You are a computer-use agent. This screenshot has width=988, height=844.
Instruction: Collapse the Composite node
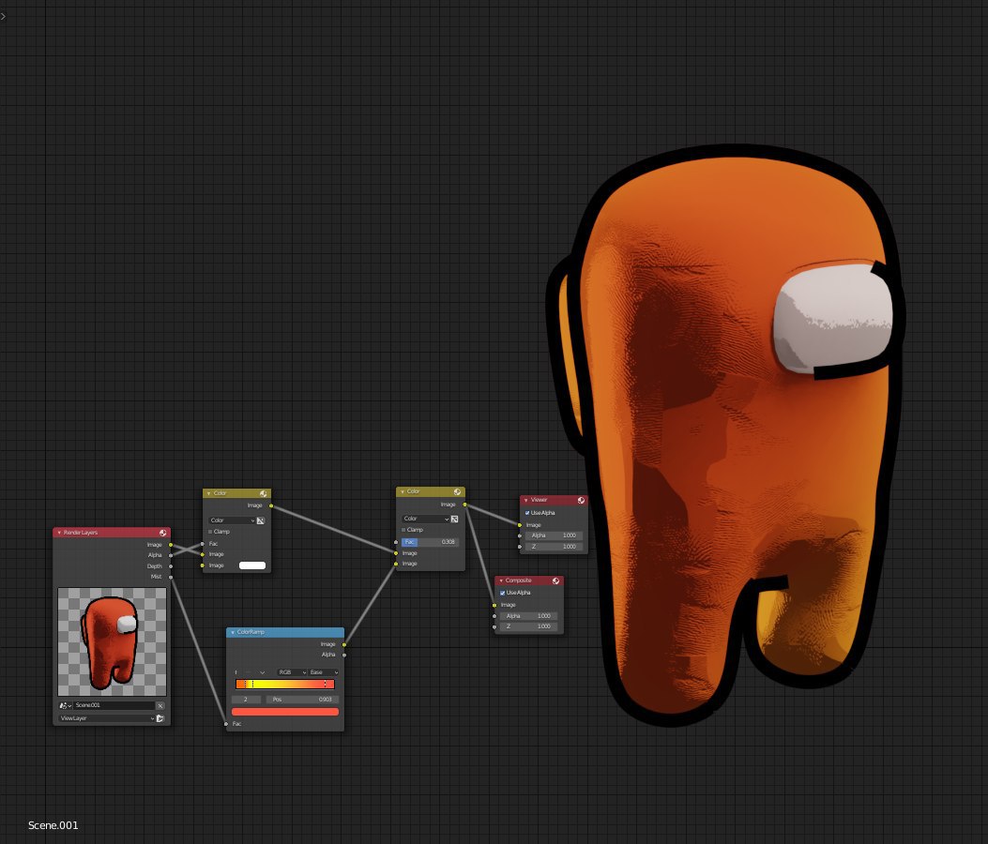point(501,580)
